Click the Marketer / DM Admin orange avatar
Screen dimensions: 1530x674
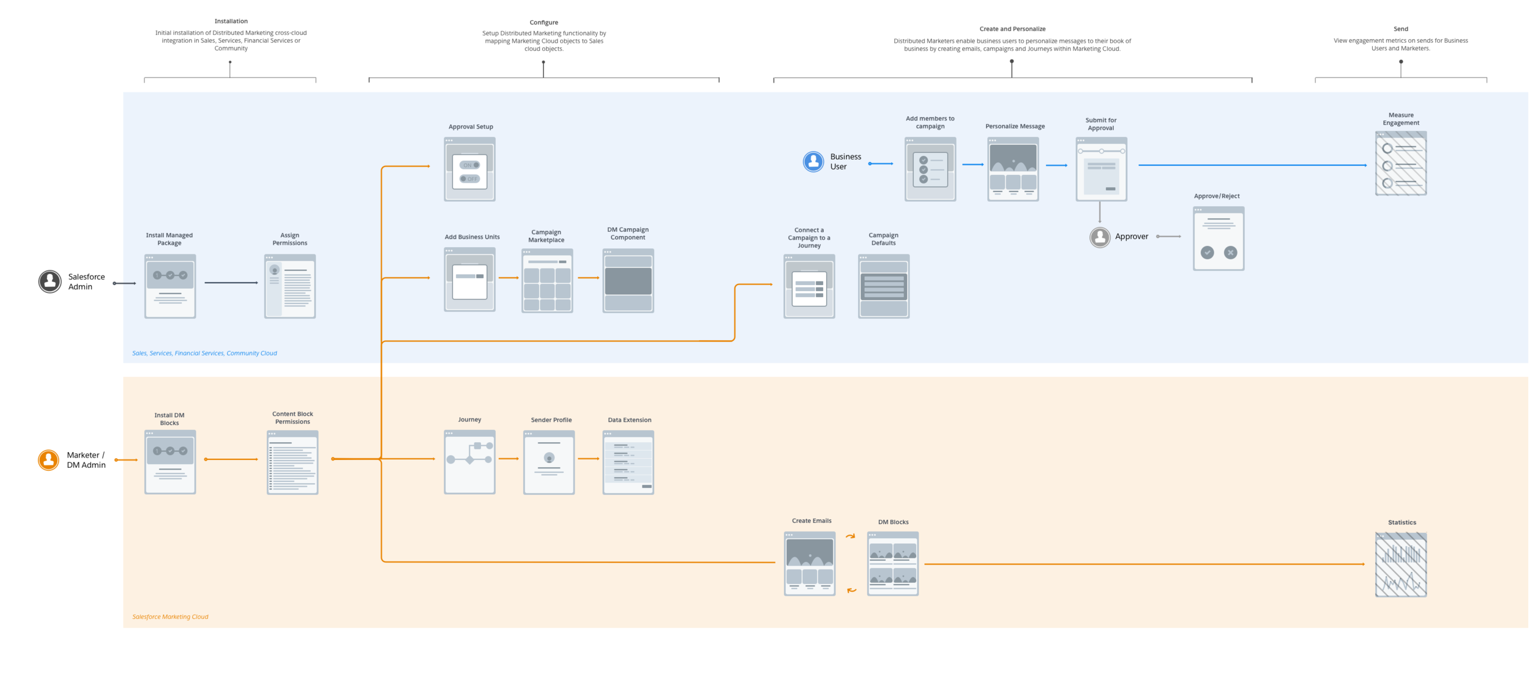48,460
